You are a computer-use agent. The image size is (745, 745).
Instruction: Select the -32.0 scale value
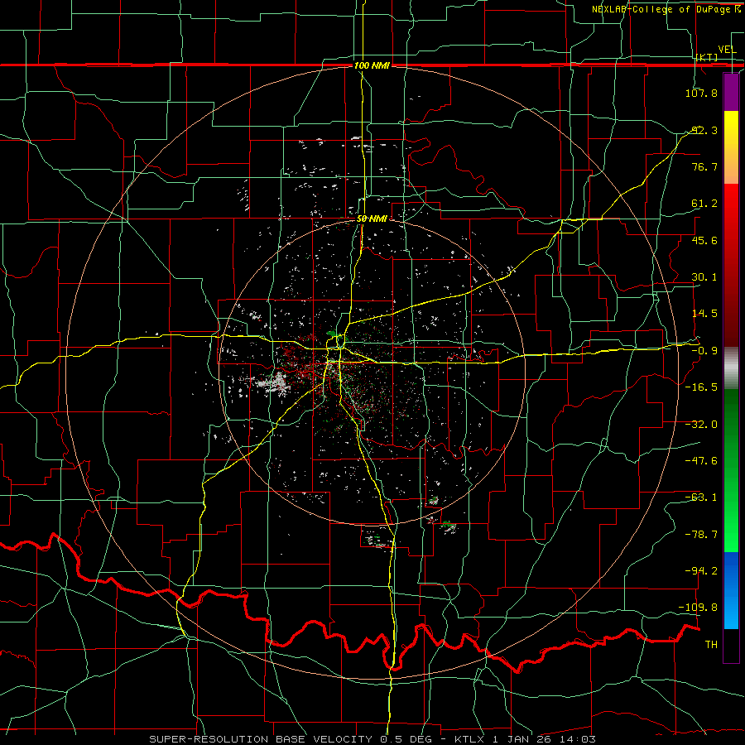tap(701, 425)
